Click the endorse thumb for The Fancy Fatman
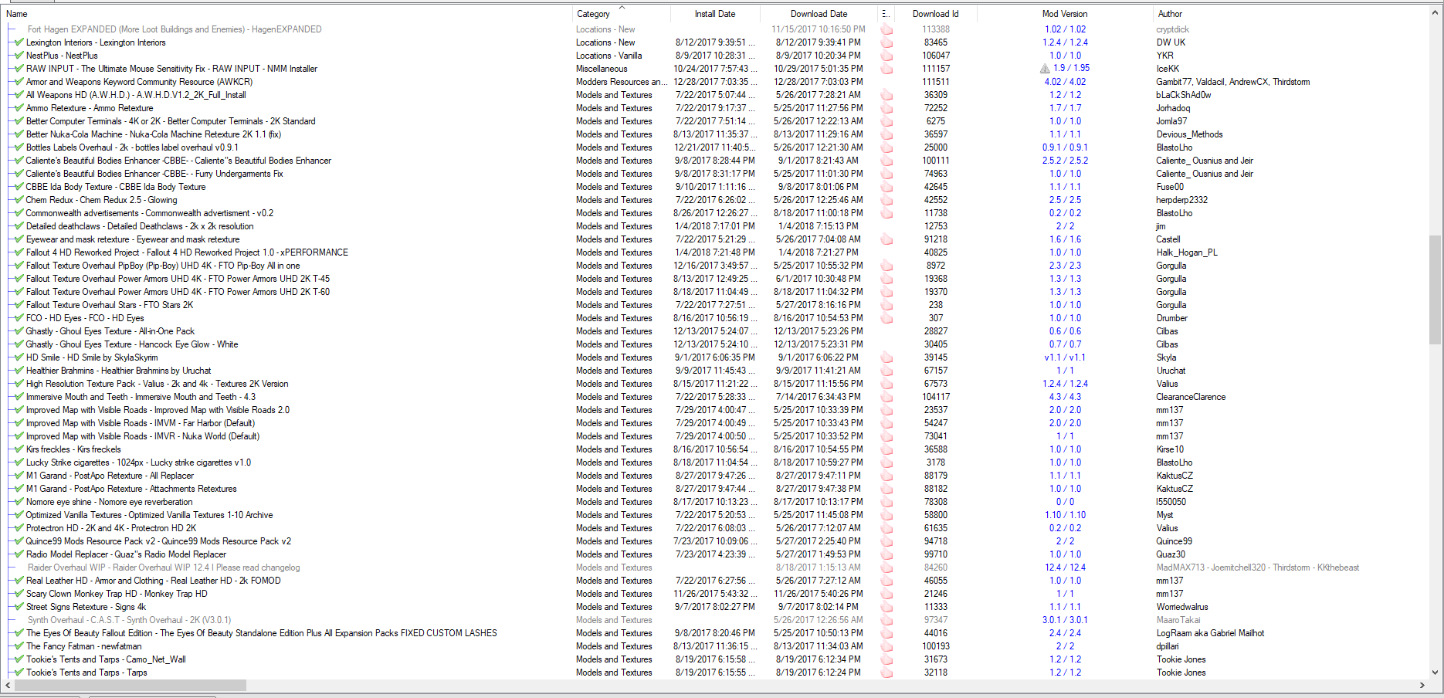1444x698 pixels. pyautogui.click(x=886, y=646)
